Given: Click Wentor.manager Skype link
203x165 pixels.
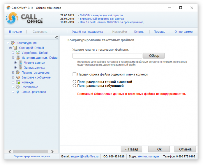Looking at the screenshot, I should pyautogui.click(x=148, y=156).
